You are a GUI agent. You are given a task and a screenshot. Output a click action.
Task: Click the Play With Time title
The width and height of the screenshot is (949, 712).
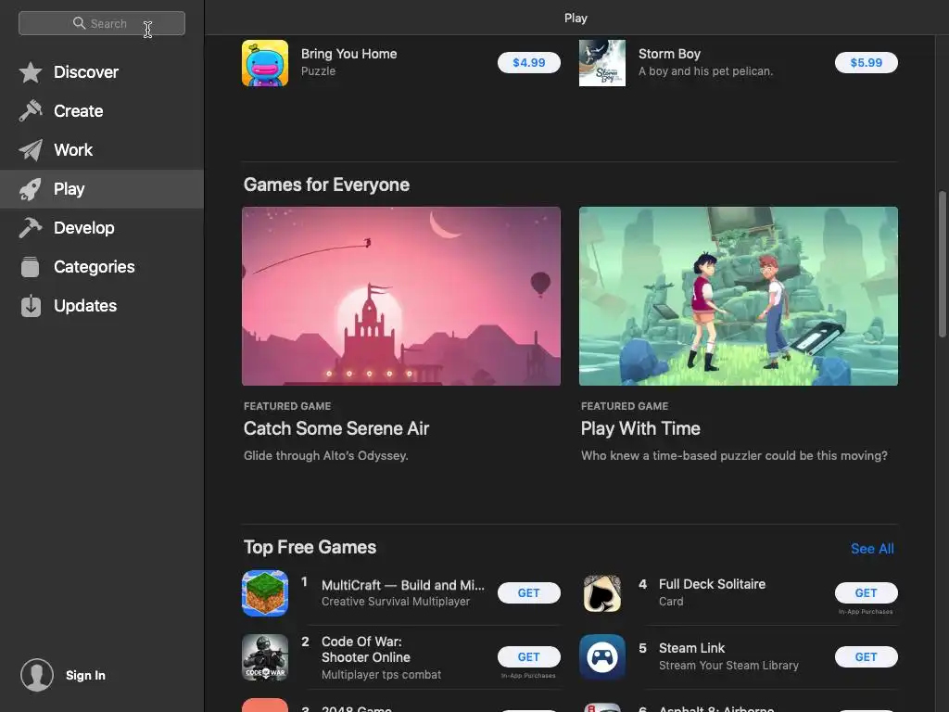pos(640,428)
